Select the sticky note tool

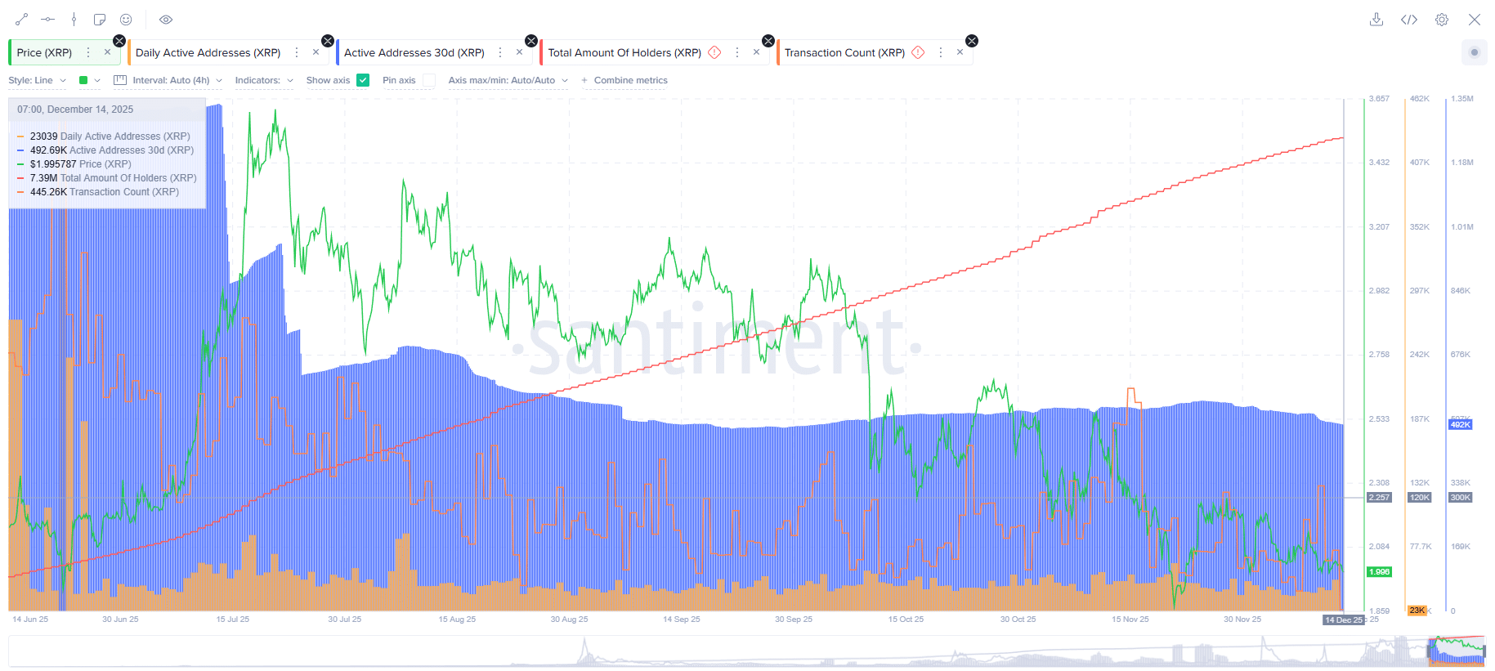point(100,20)
